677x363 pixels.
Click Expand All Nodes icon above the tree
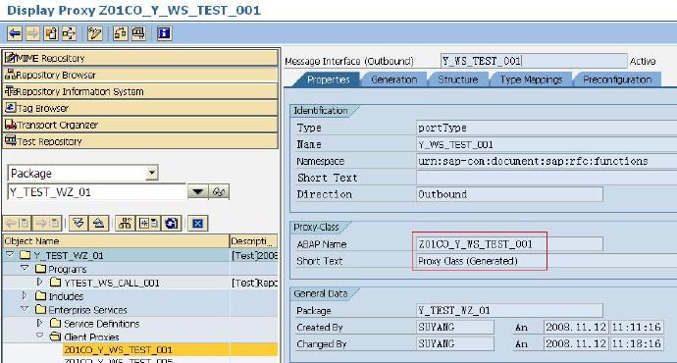pos(78,223)
